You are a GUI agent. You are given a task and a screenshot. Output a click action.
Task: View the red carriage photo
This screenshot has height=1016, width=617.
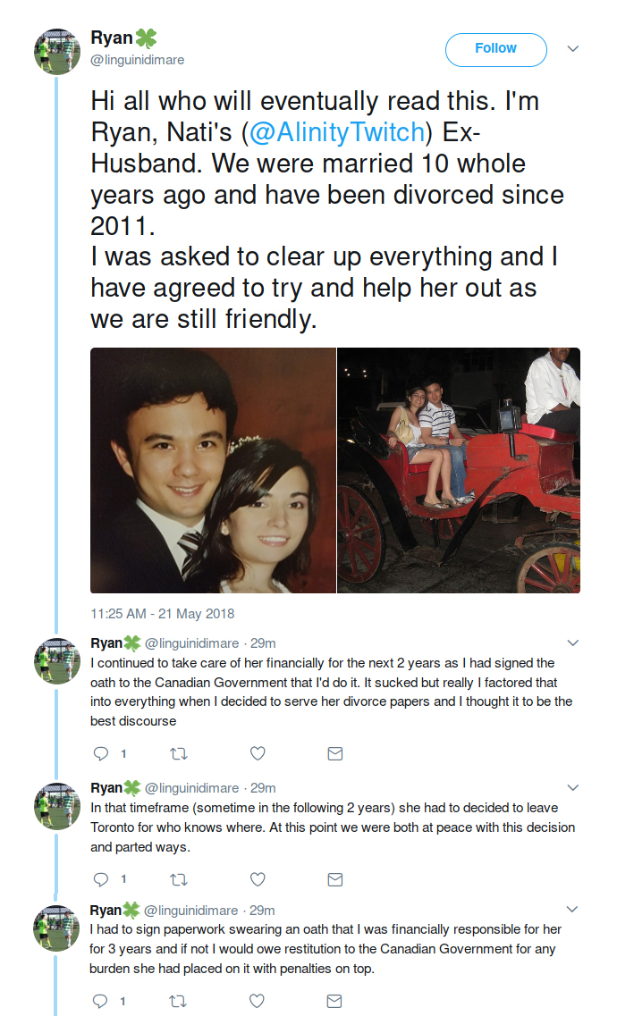[459, 470]
